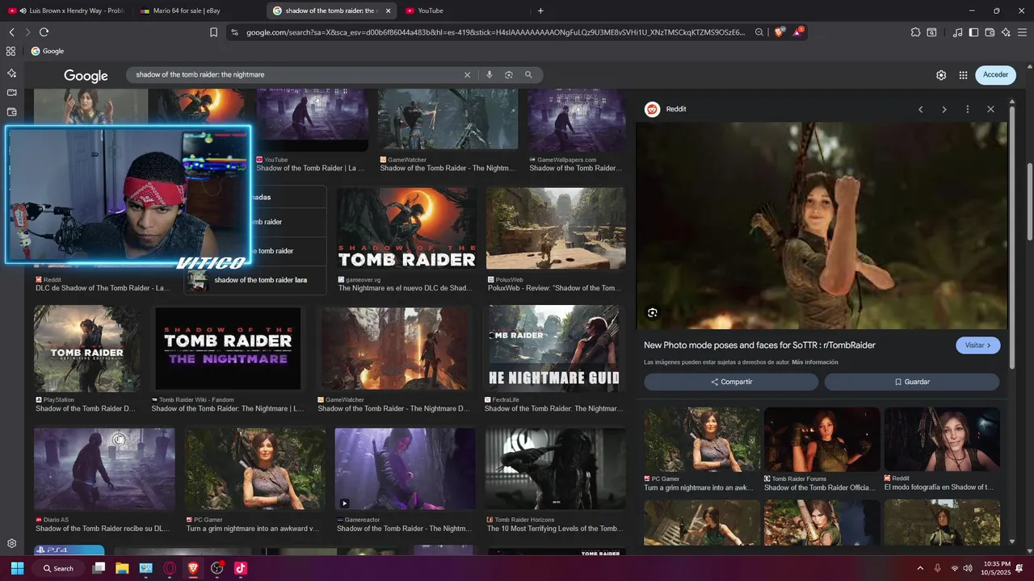1034x581 pixels.
Task: Open volume control in system tray
Action: coord(968,568)
